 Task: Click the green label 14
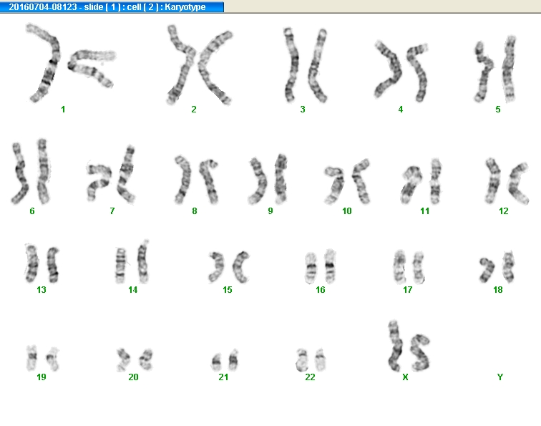coord(133,290)
